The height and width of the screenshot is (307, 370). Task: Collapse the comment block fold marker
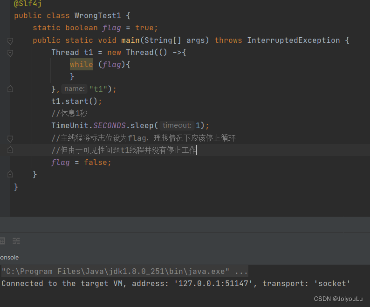pyautogui.click(x=10, y=138)
